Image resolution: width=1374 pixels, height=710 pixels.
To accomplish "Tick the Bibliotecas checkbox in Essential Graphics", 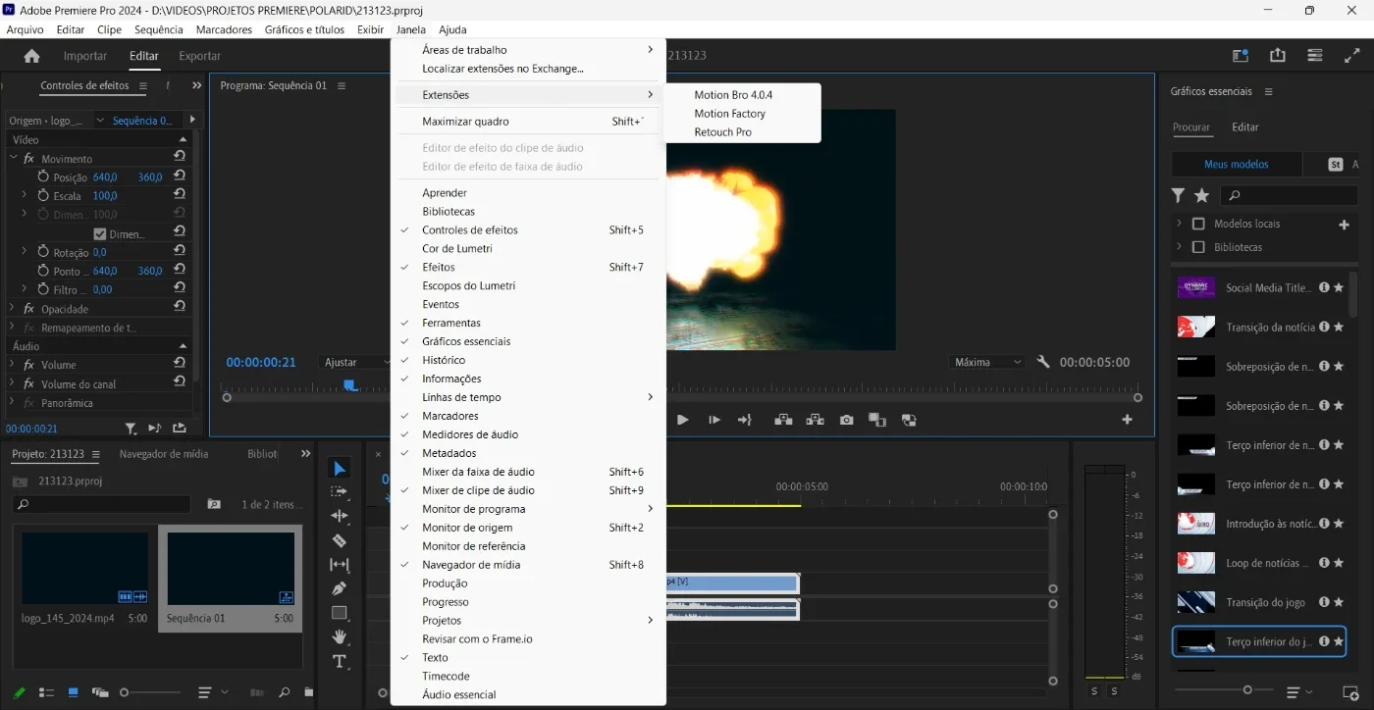I will 1198,247.
